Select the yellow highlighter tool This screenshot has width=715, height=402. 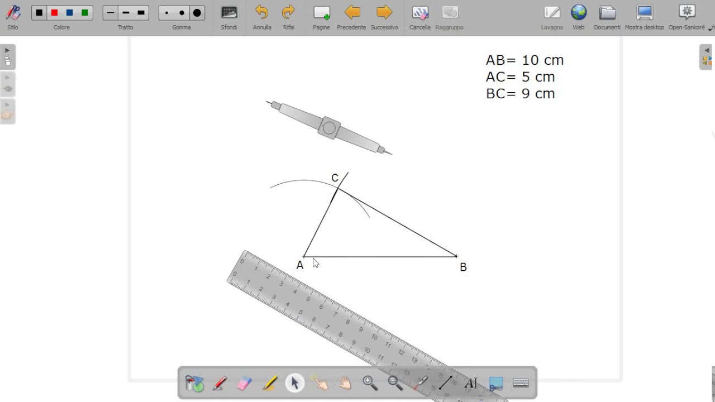pos(270,383)
